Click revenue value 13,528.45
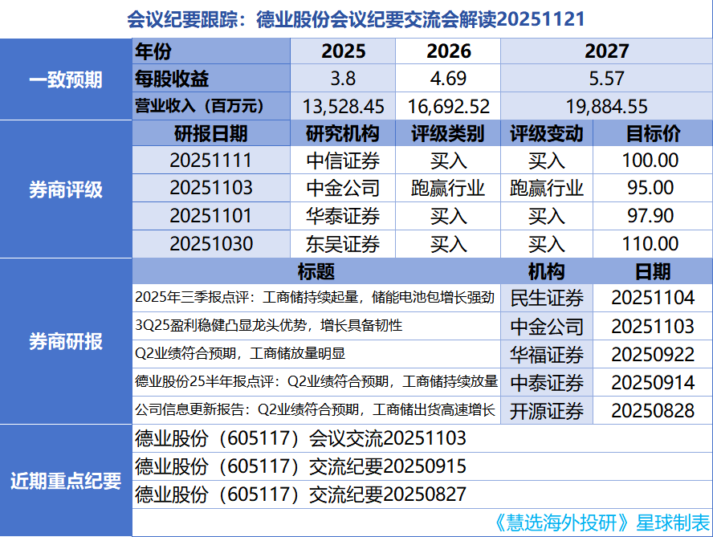 [x=343, y=107]
